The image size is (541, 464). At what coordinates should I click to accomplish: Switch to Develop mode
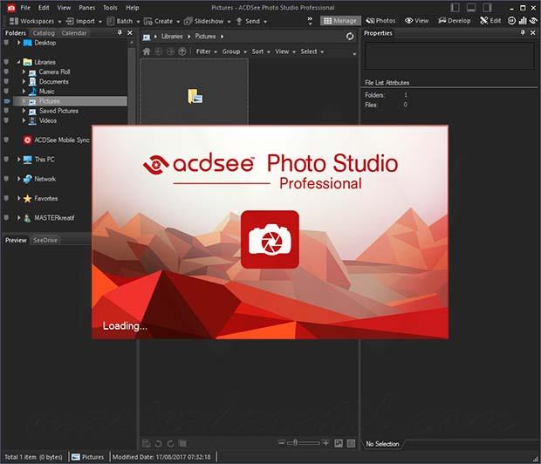pos(454,21)
